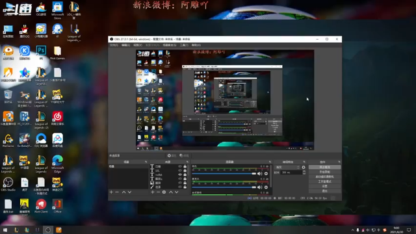416x234 pixels.
Task: Open the Windows Start button
Action: tap(5, 230)
